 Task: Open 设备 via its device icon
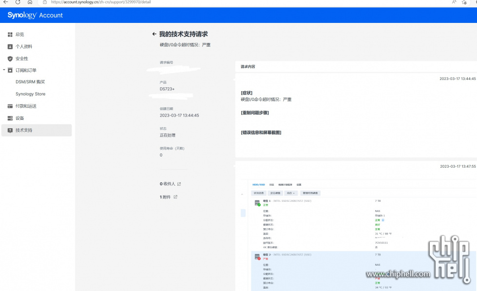pyautogui.click(x=10, y=118)
